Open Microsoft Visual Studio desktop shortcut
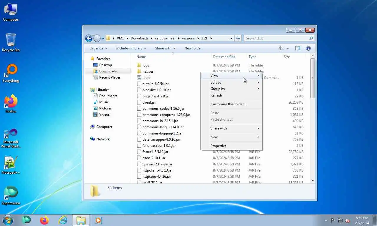This screenshot has height=226, width=377. pyautogui.click(x=11, y=138)
